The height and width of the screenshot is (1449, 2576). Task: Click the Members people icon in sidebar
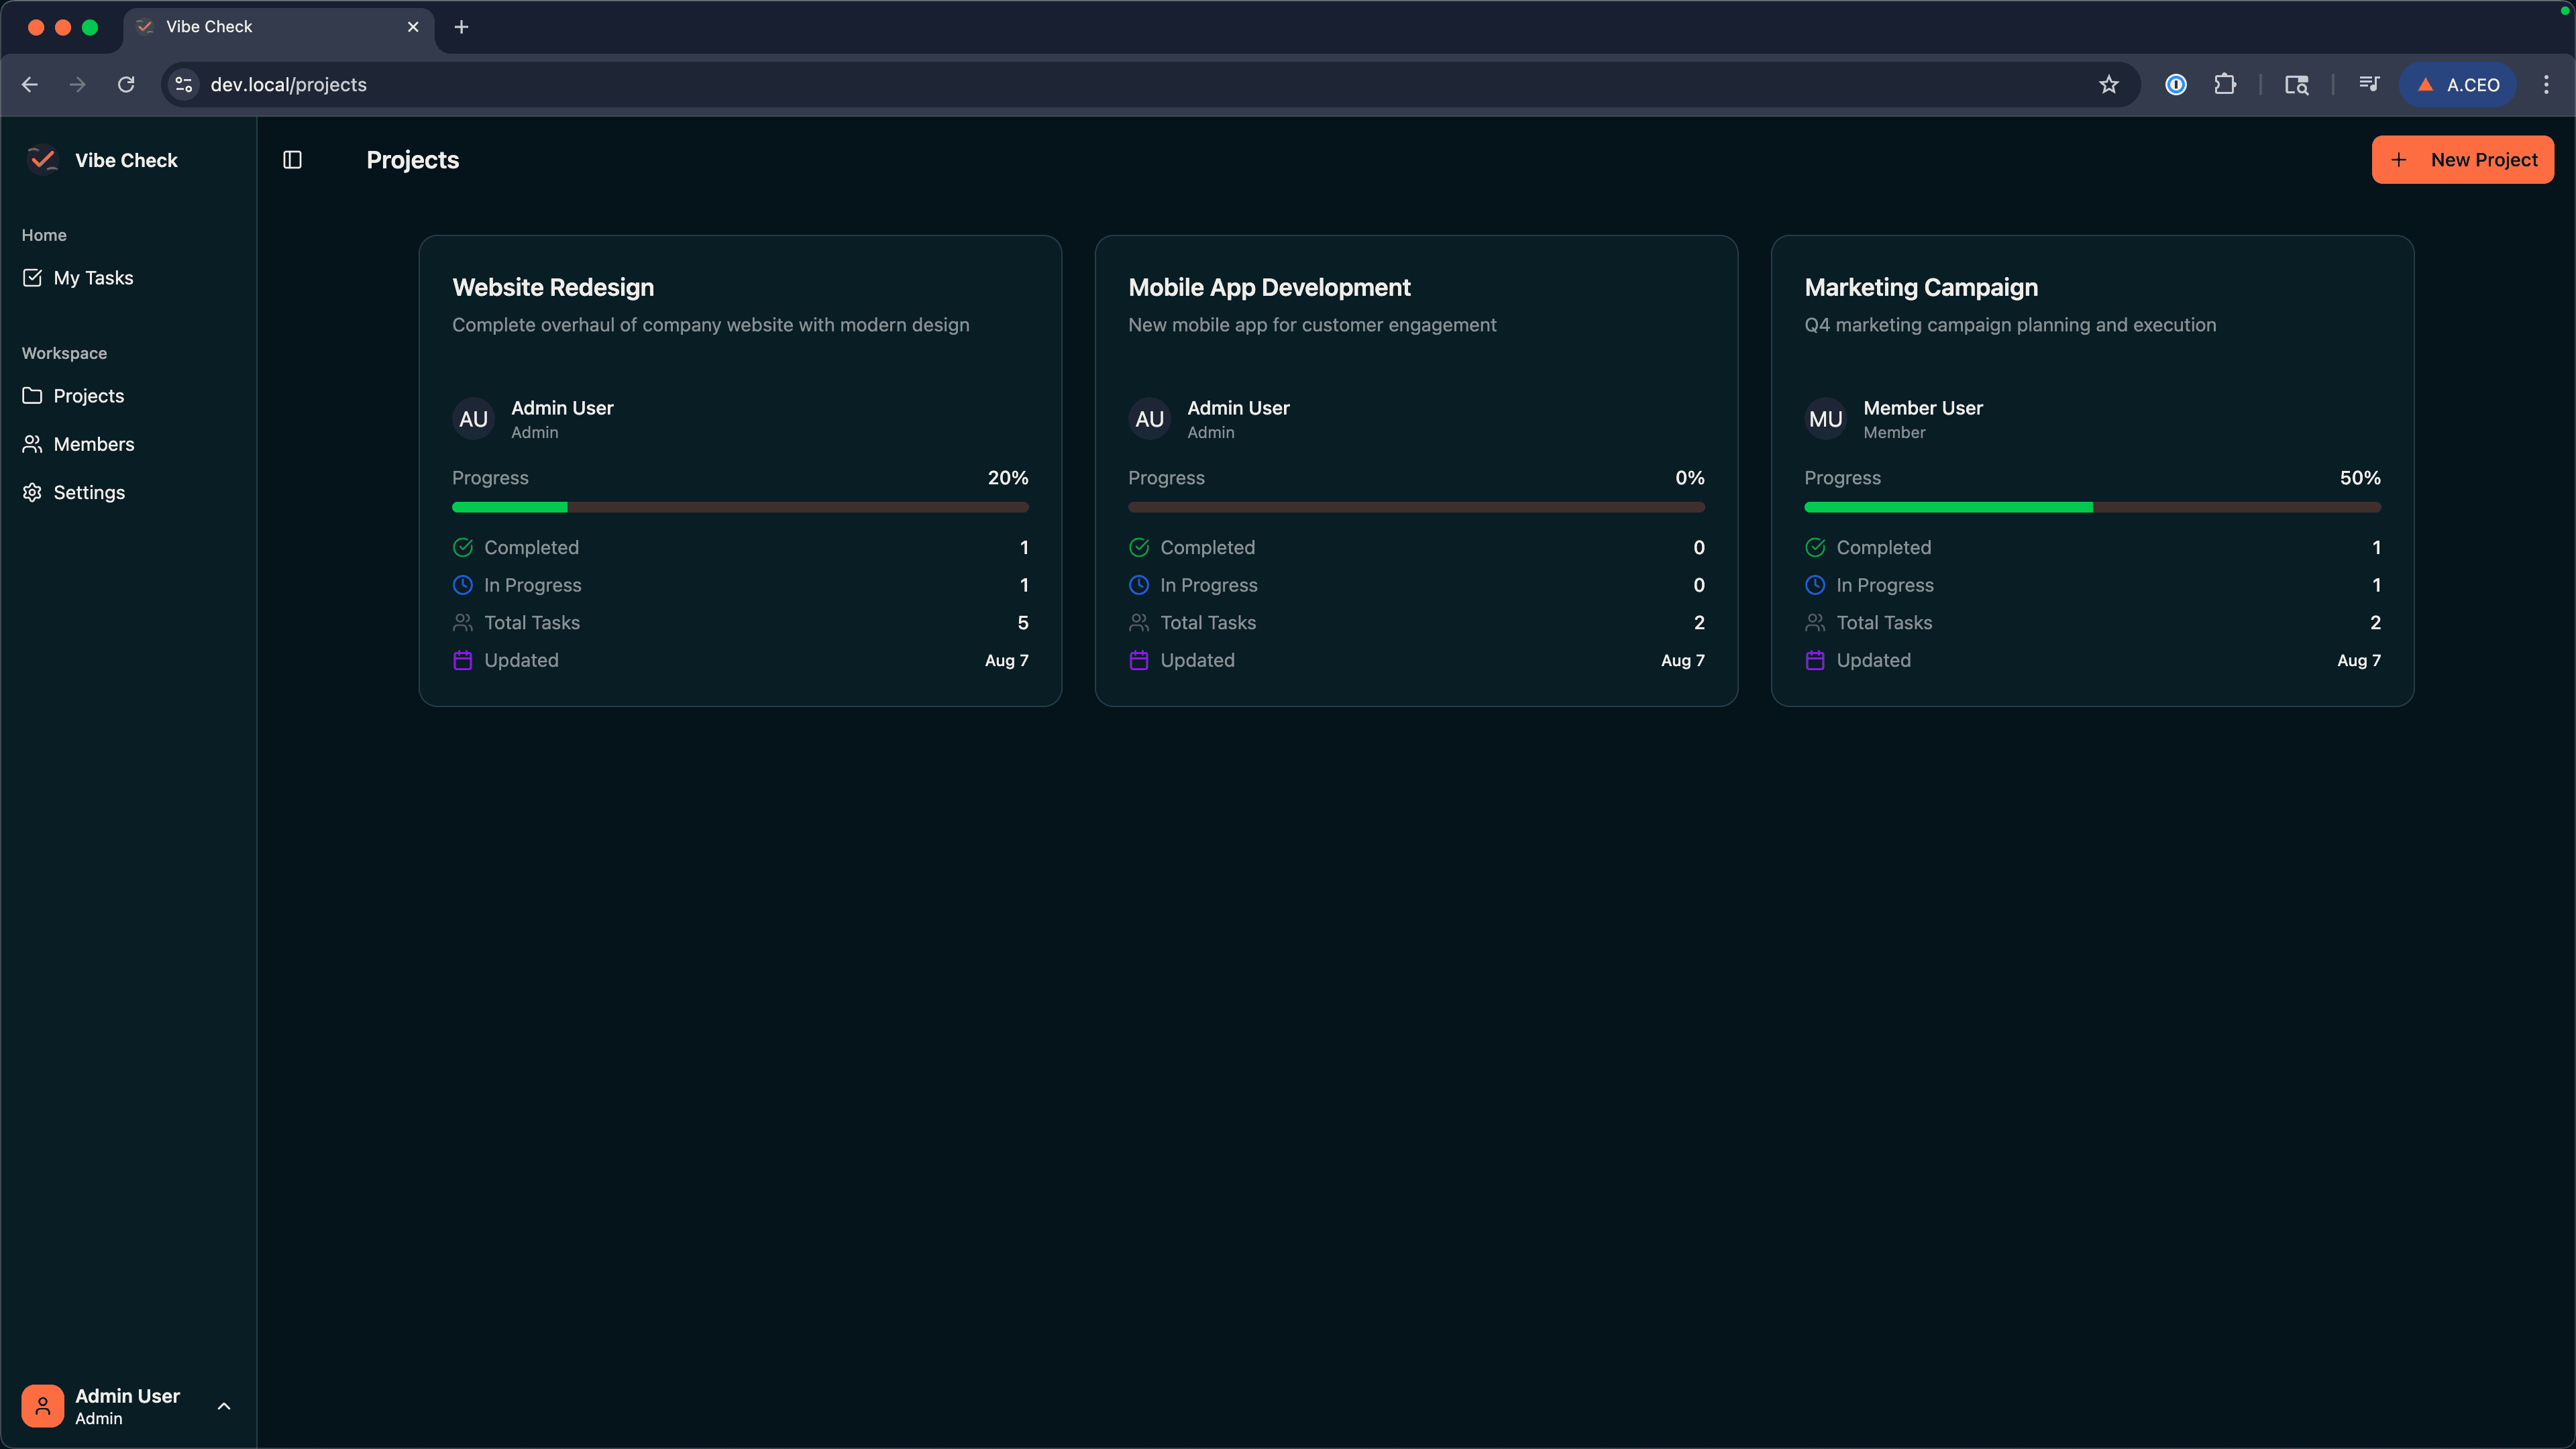[x=32, y=444]
